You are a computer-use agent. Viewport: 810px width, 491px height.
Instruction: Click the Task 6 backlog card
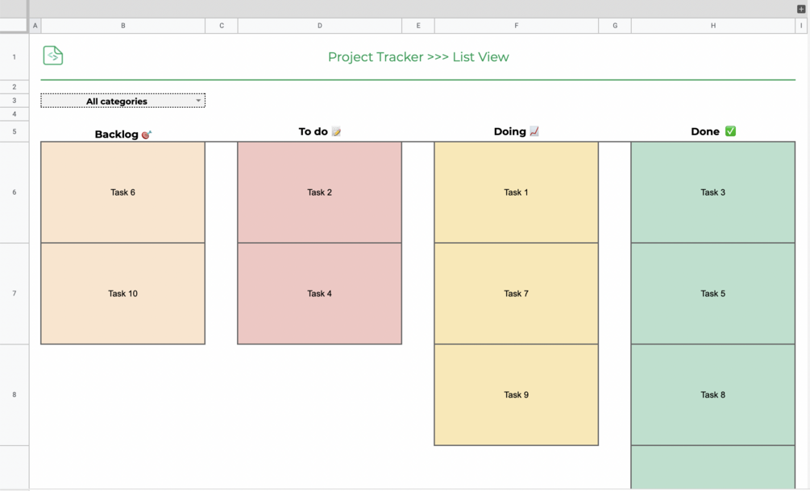(123, 192)
